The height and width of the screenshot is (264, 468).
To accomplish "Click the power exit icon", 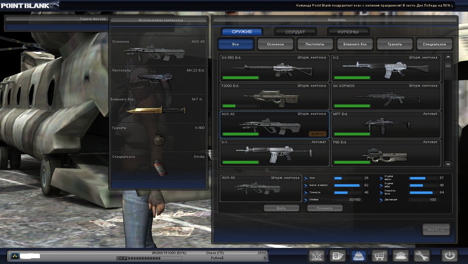I will [450, 256].
